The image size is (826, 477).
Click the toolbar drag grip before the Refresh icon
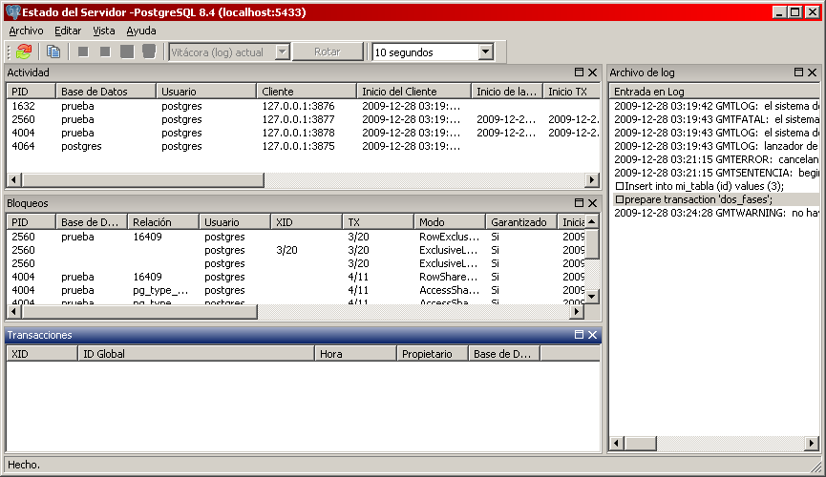coord(9,52)
